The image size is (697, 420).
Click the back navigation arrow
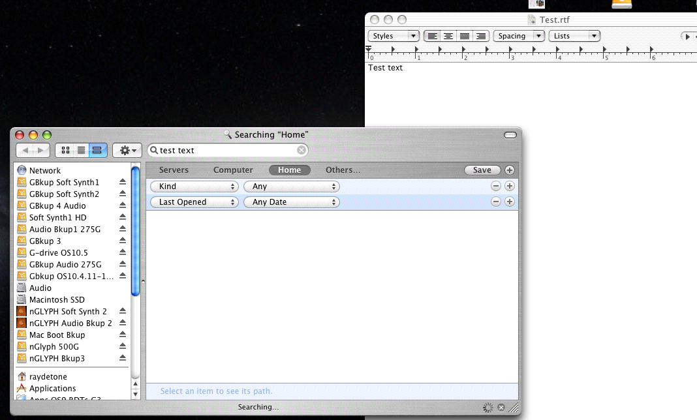point(26,150)
